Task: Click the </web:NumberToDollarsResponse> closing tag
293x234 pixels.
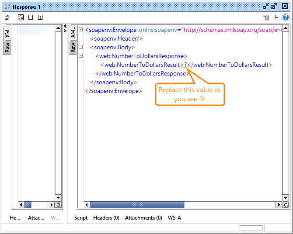Action: coord(143,73)
